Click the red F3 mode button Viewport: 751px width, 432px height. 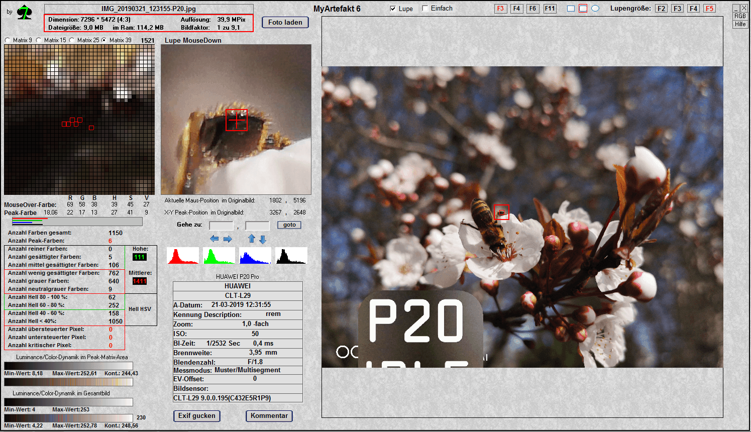[500, 9]
